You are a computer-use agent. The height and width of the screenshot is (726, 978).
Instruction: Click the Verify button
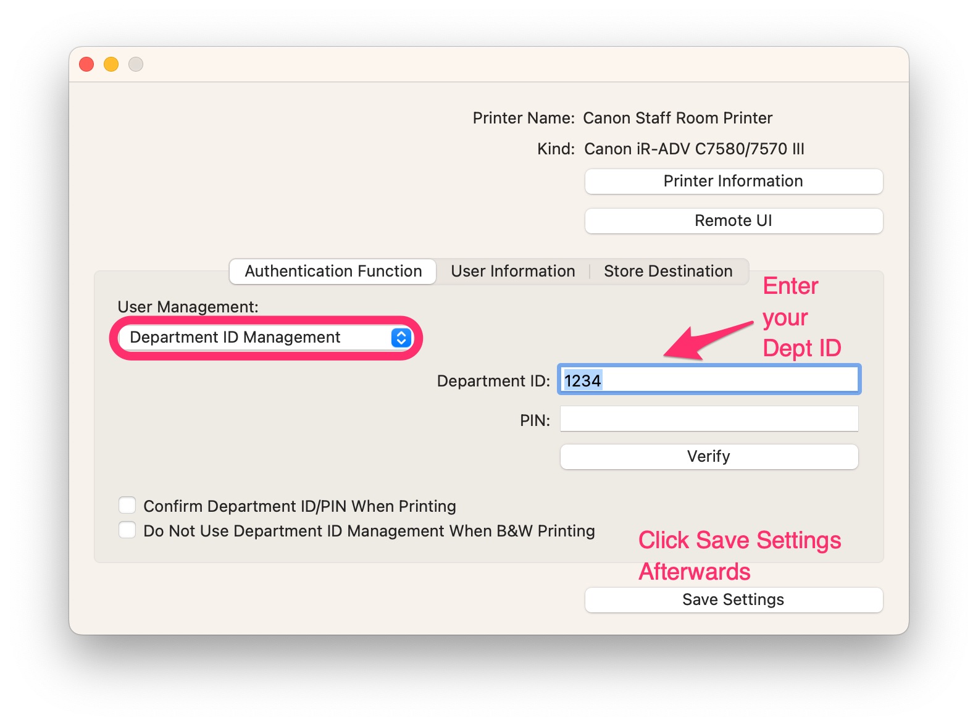(x=709, y=457)
